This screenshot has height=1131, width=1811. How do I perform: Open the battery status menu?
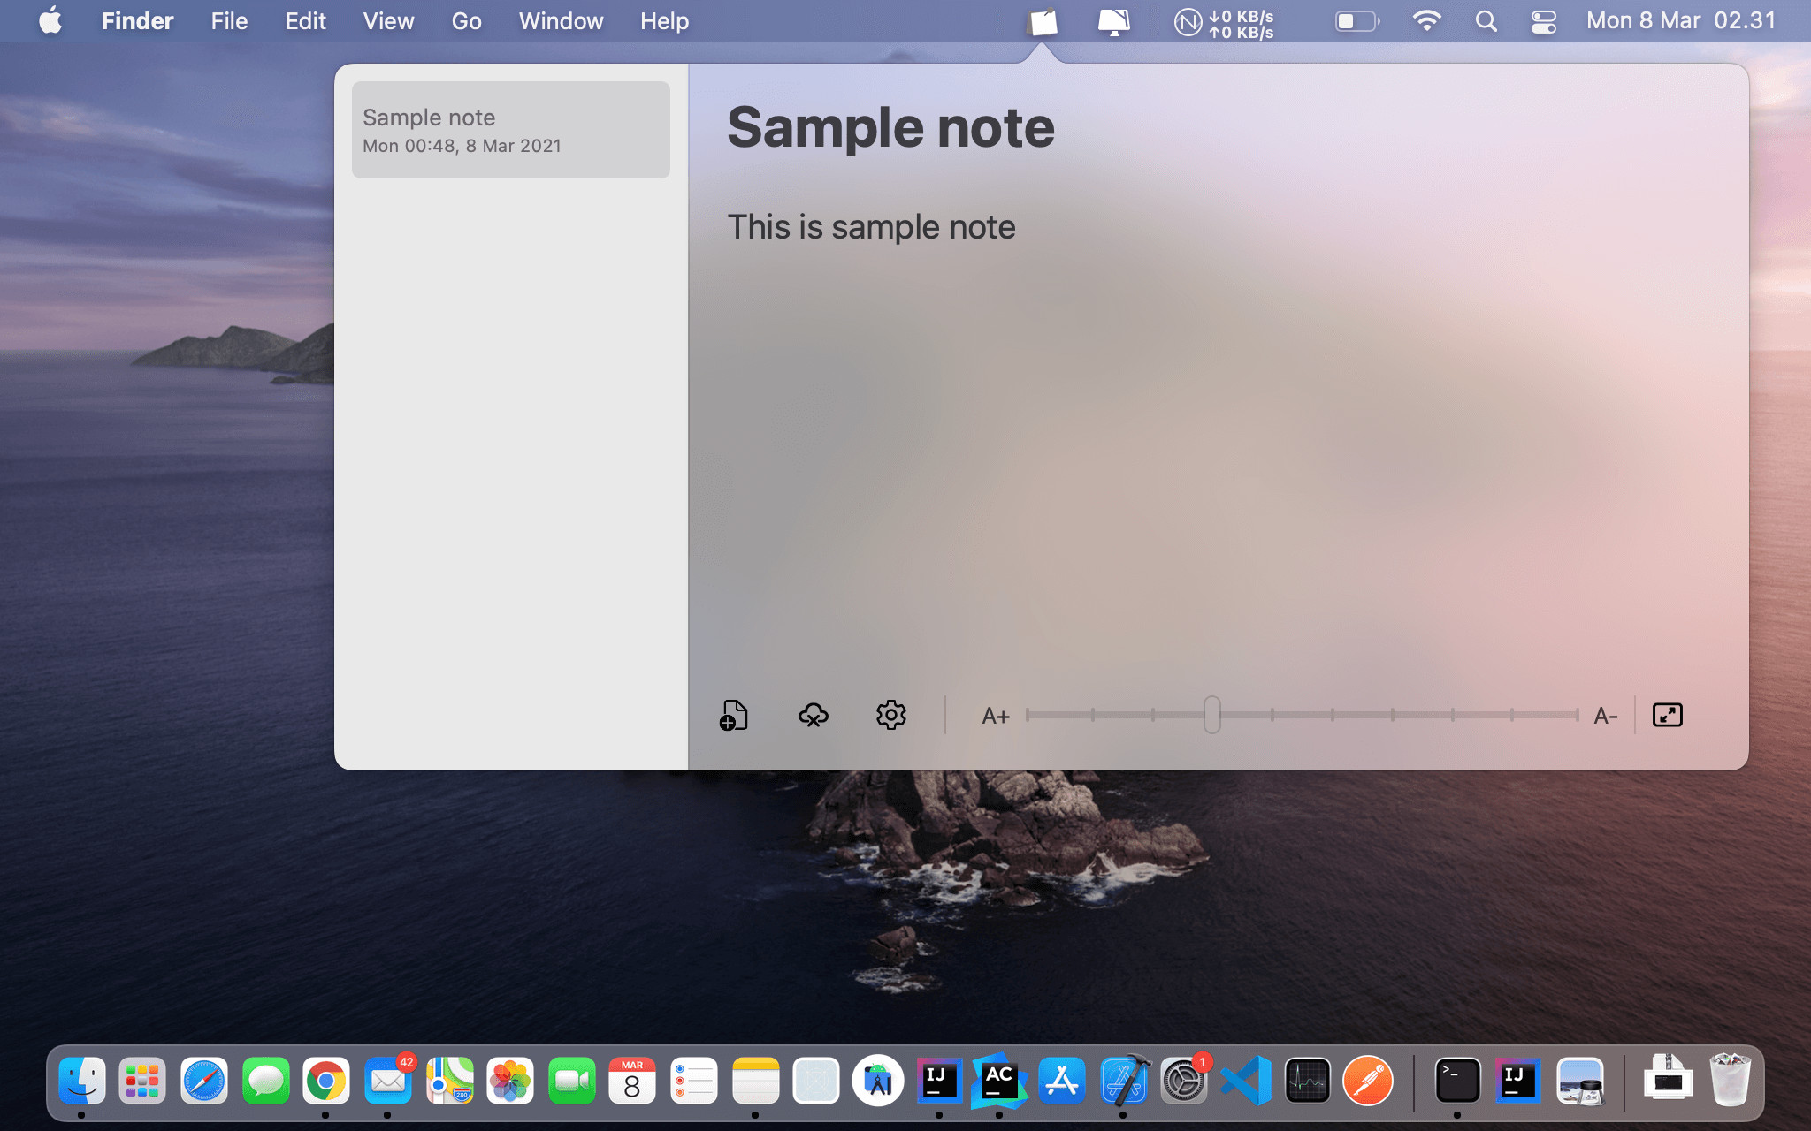coord(1356,21)
